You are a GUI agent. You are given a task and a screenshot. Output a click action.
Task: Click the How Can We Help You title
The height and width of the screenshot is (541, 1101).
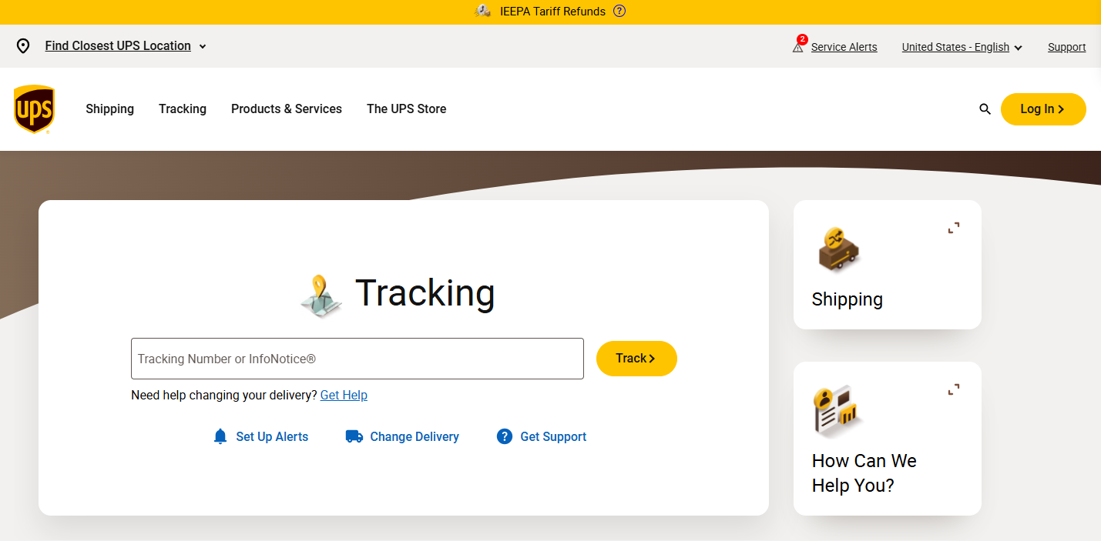(864, 473)
